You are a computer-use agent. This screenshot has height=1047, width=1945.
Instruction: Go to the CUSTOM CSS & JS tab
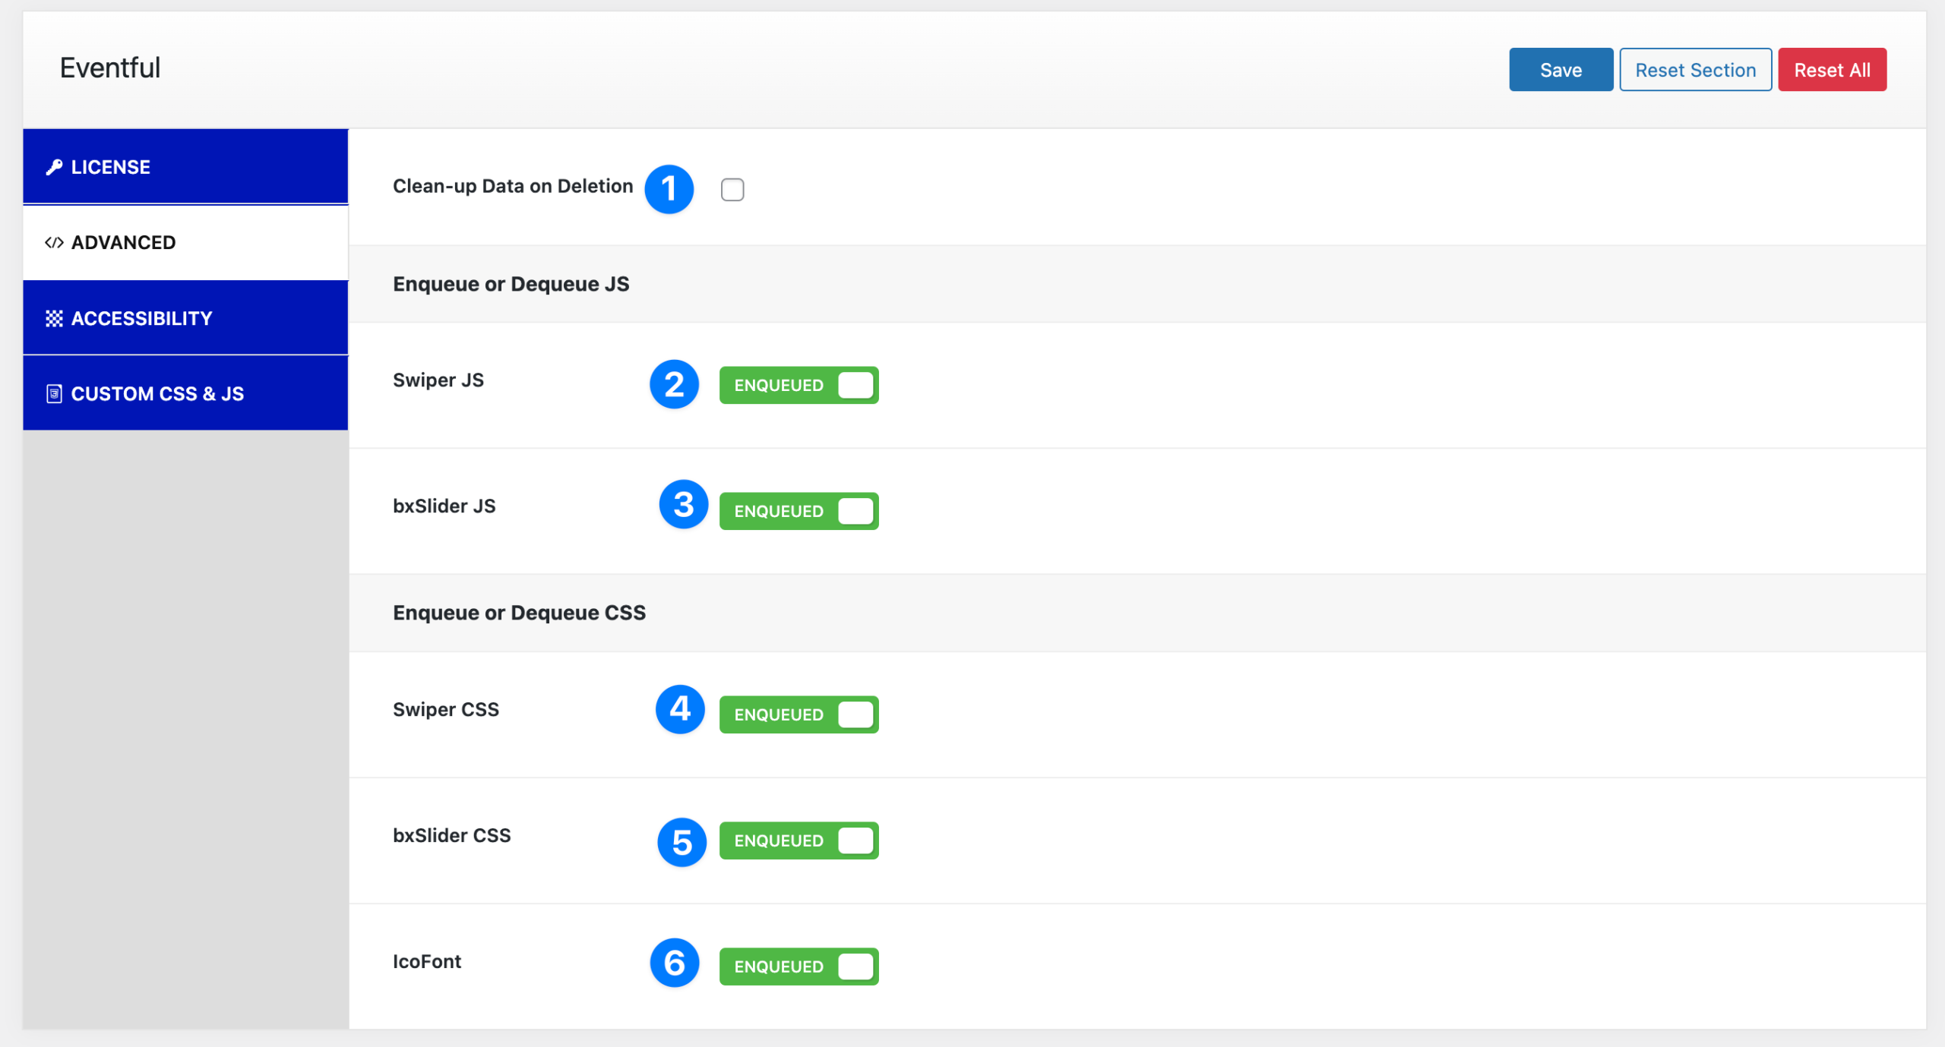point(185,393)
